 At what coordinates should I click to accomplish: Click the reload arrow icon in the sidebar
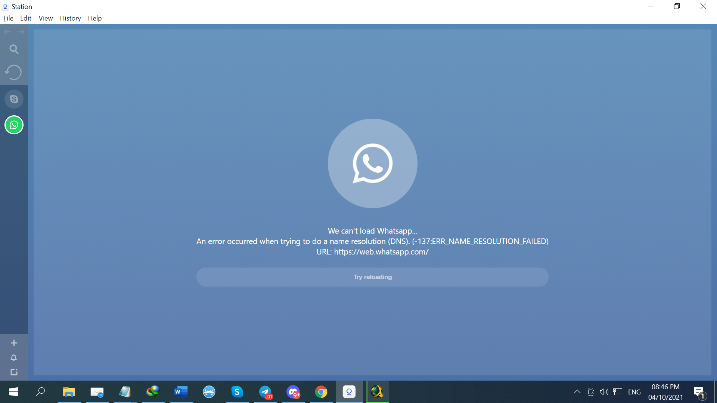(x=13, y=72)
